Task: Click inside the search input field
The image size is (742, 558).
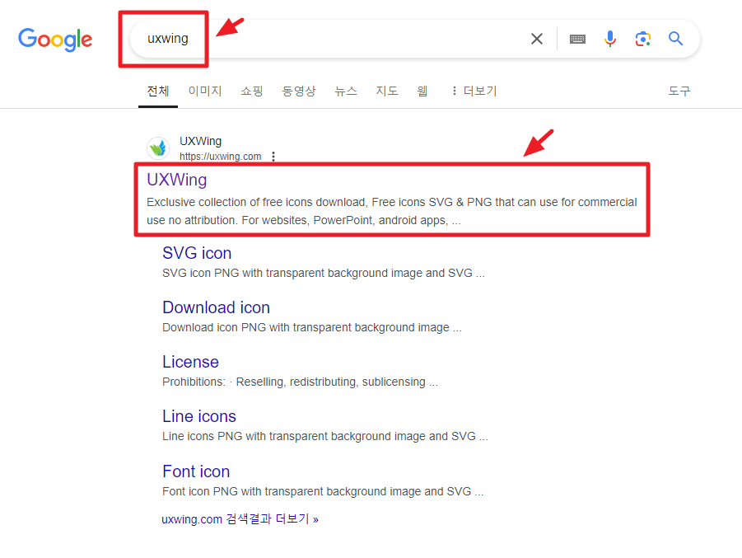Action: click(329, 38)
